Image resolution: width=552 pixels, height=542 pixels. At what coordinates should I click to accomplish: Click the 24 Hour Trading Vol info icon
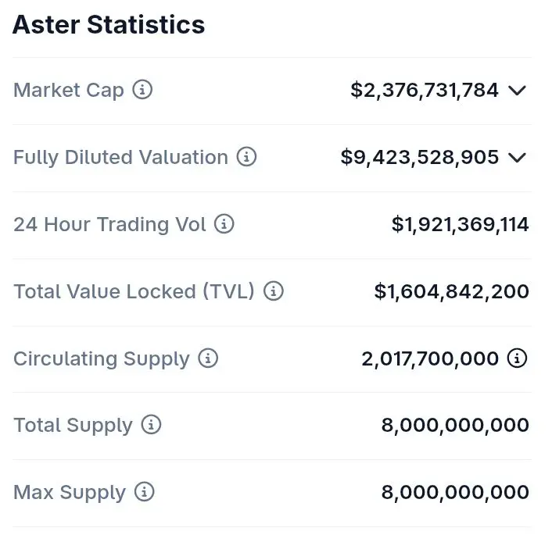[x=224, y=224]
